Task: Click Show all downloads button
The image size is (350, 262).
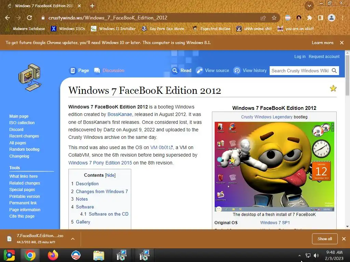Action: pos(325,239)
